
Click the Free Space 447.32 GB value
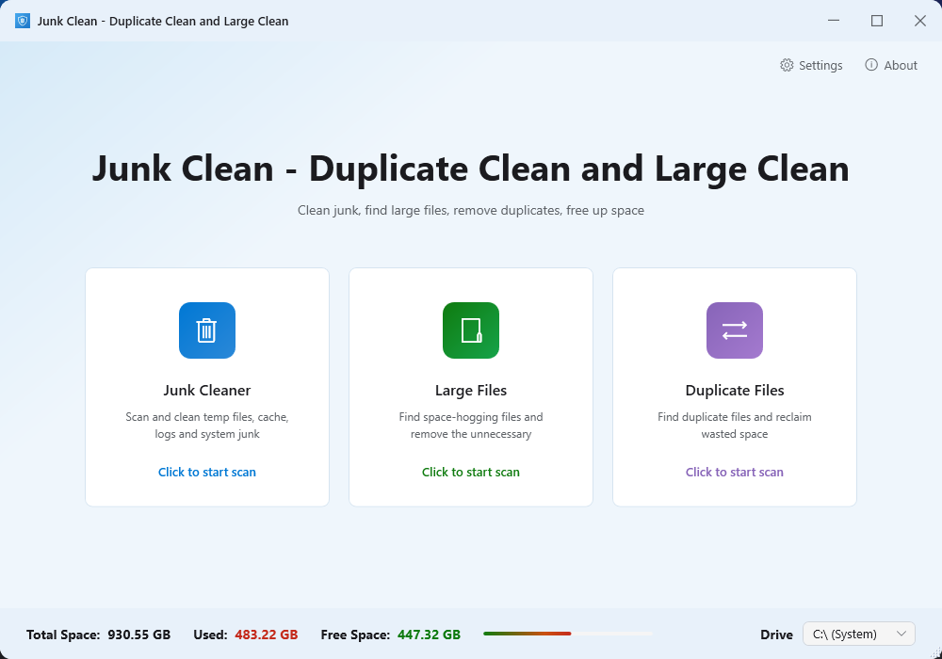point(429,635)
